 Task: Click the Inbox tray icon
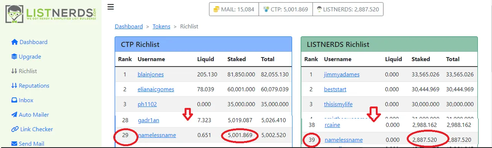click(14, 100)
